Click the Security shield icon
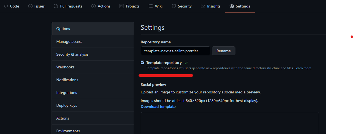The image size is (353, 134). pyautogui.click(x=174, y=6)
